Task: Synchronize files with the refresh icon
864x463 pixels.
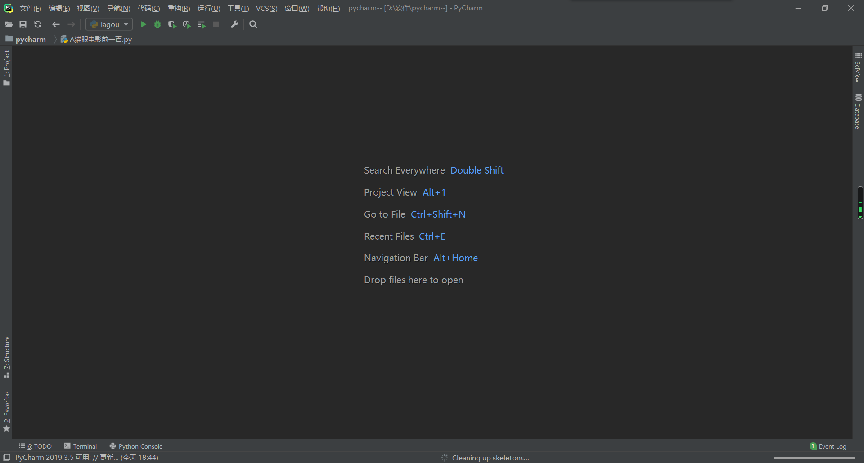Action: pyautogui.click(x=38, y=24)
